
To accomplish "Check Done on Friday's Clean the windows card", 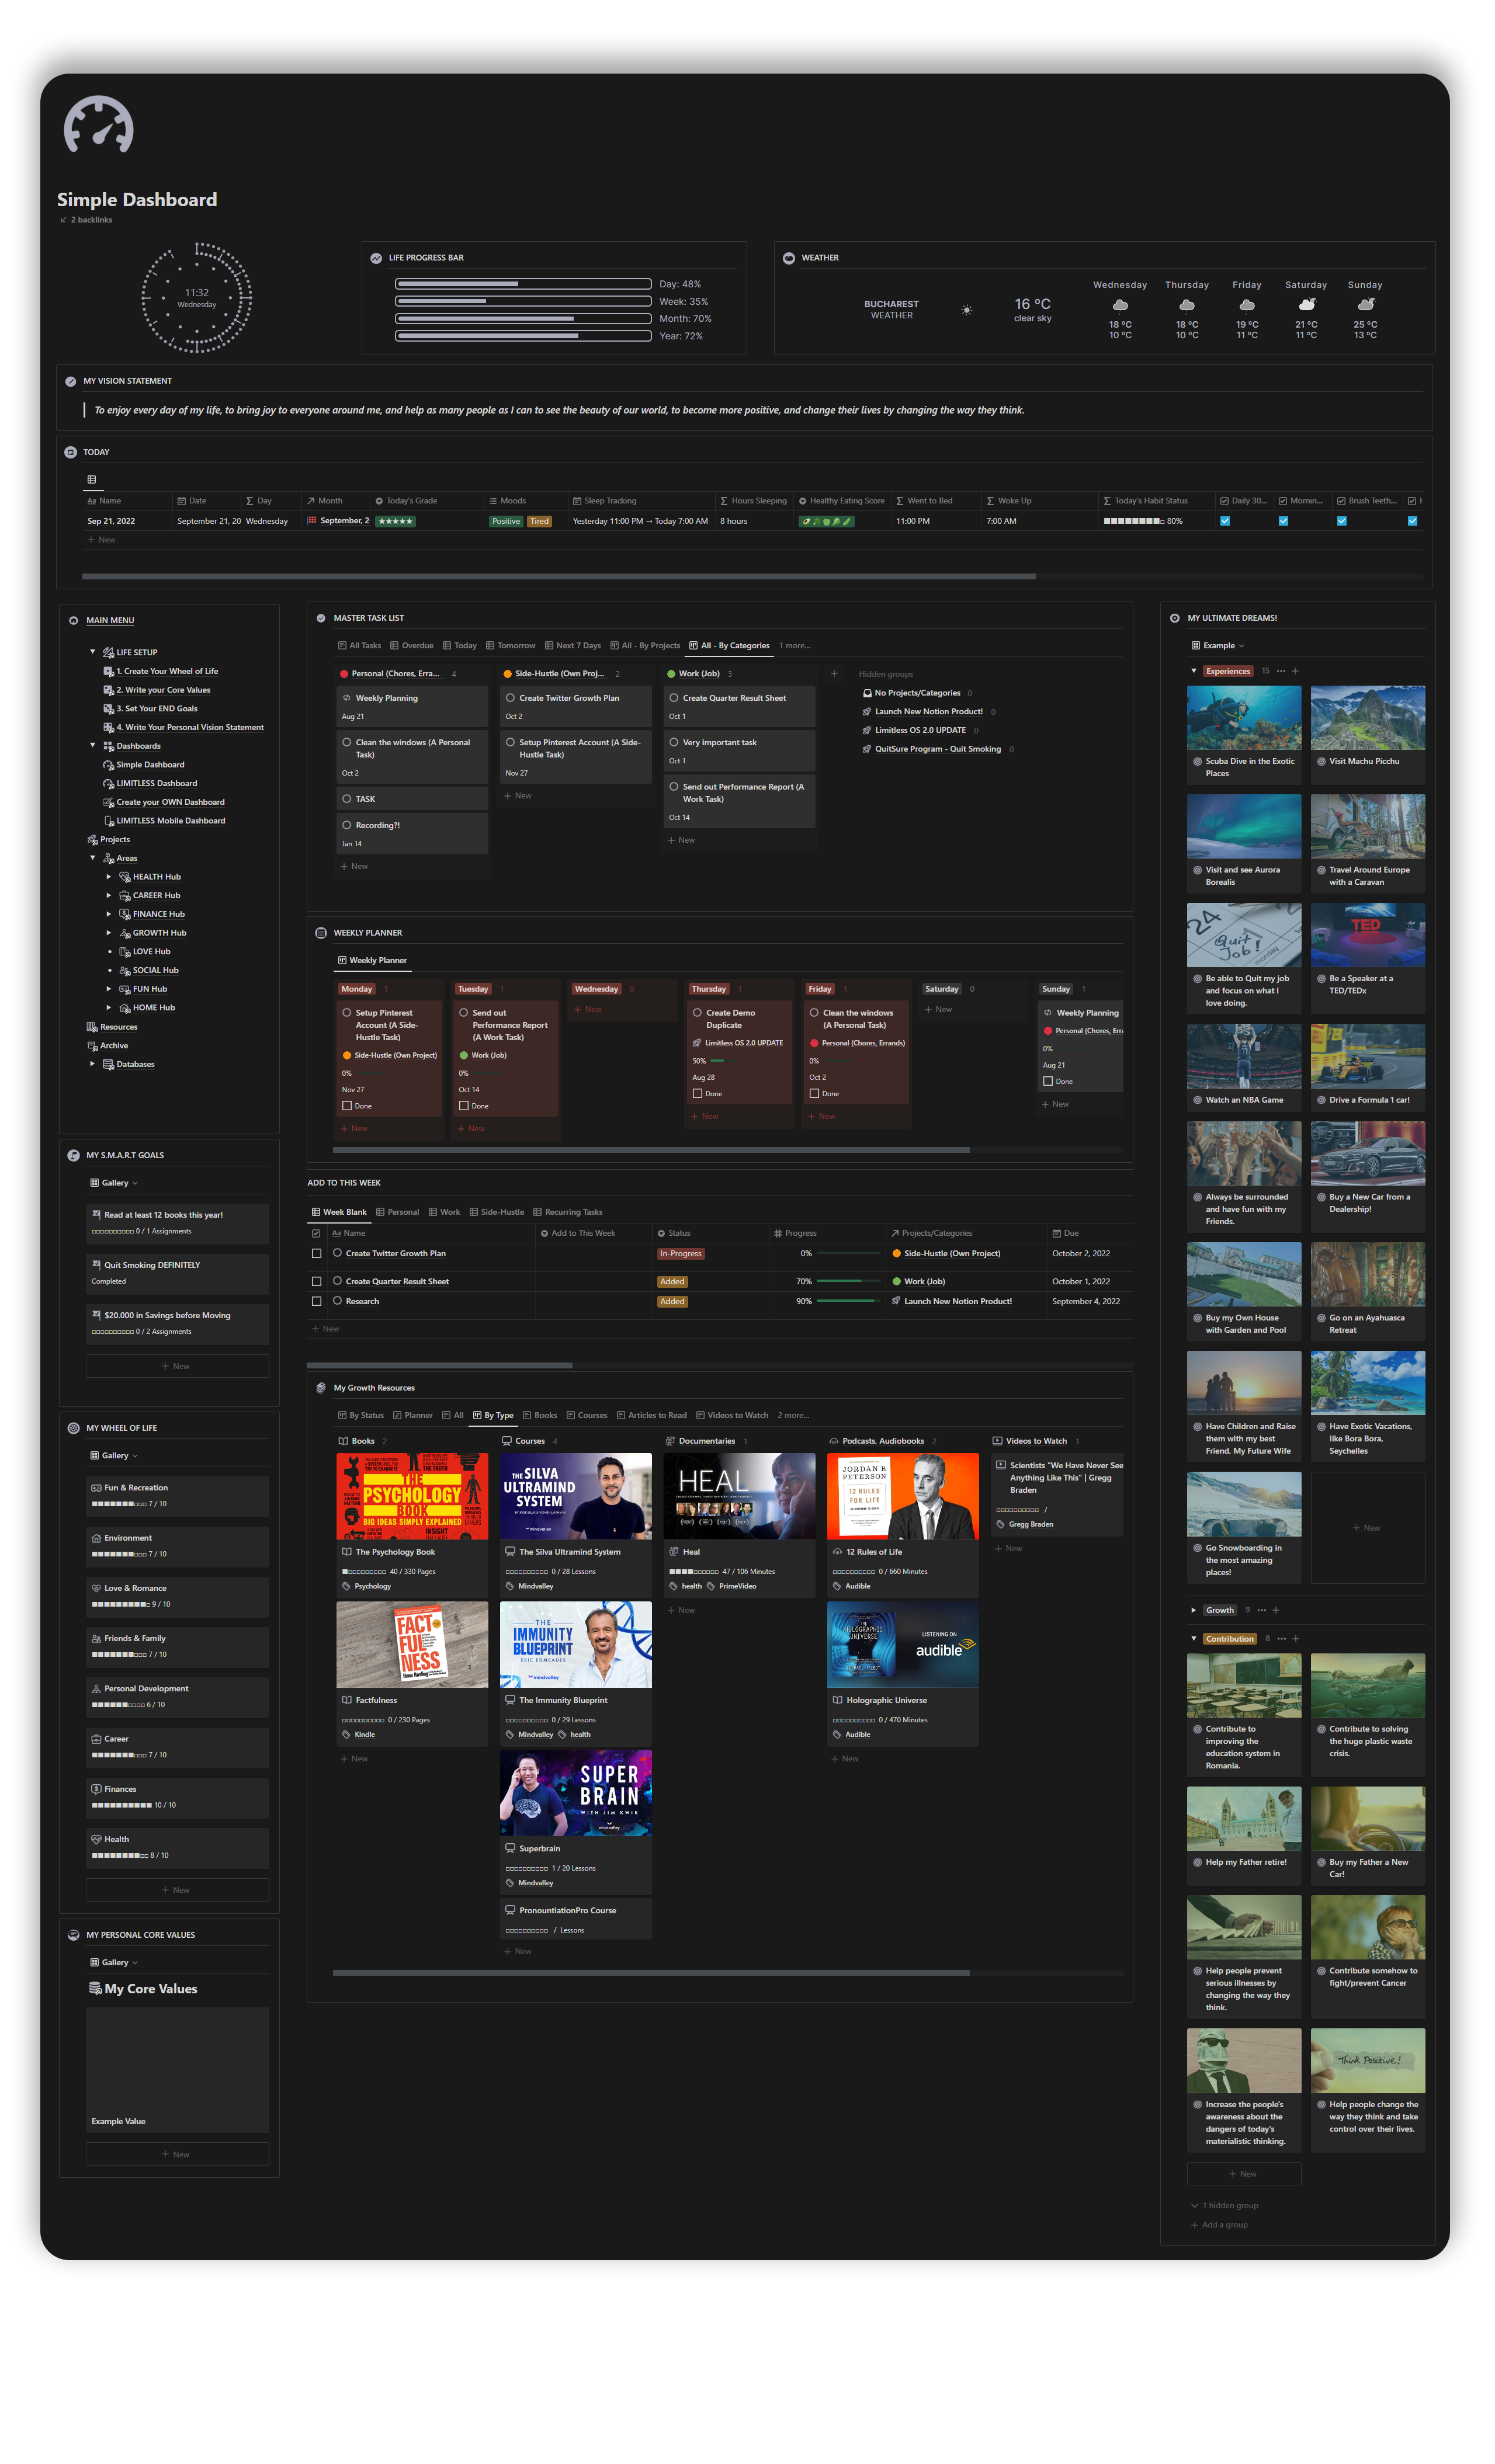I will [x=814, y=1094].
